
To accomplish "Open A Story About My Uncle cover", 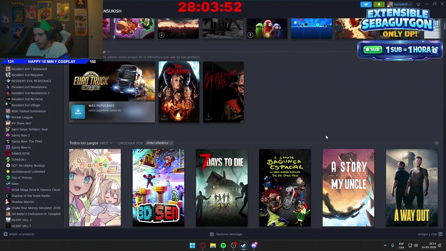I will pos(348,188).
